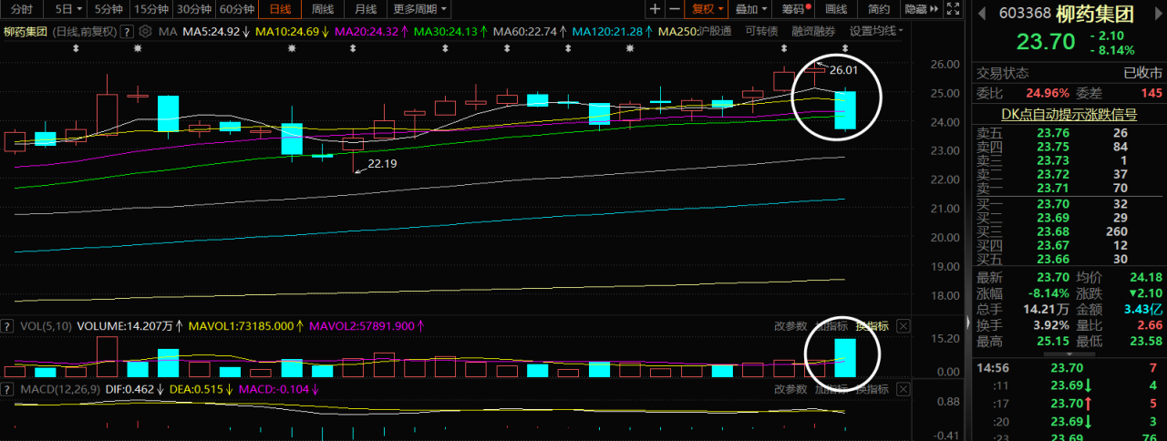
Task: Toggle 简约 simple mode
Action: 878,9
